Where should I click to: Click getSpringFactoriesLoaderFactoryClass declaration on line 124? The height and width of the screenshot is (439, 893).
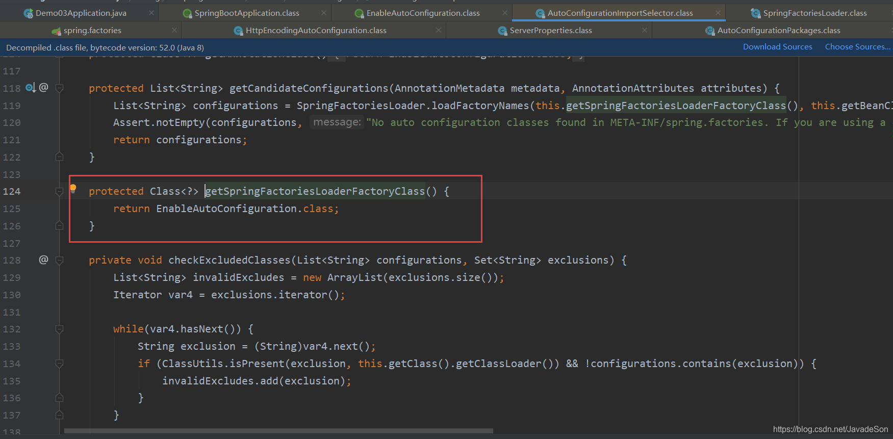[315, 191]
